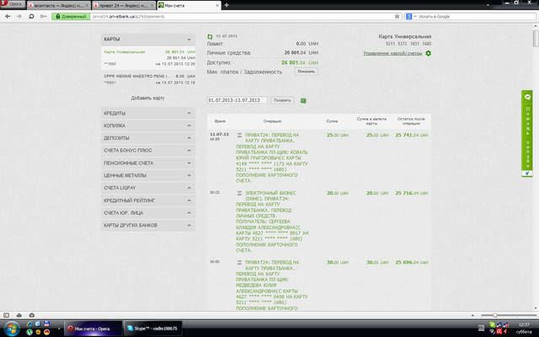Viewport: 539px width, 337px height.
Task: Expand the КОПИЛКА section
Action: tap(148, 126)
